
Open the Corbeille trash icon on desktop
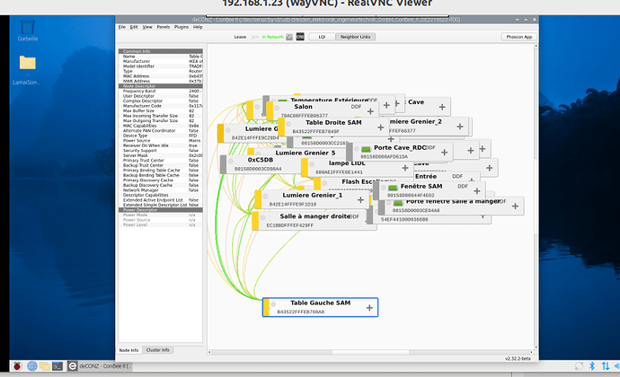pyautogui.click(x=27, y=31)
